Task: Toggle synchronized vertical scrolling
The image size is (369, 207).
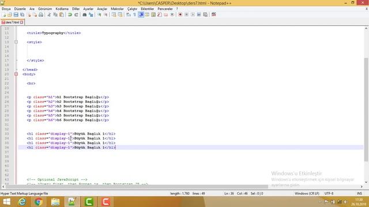Action: click(114, 15)
